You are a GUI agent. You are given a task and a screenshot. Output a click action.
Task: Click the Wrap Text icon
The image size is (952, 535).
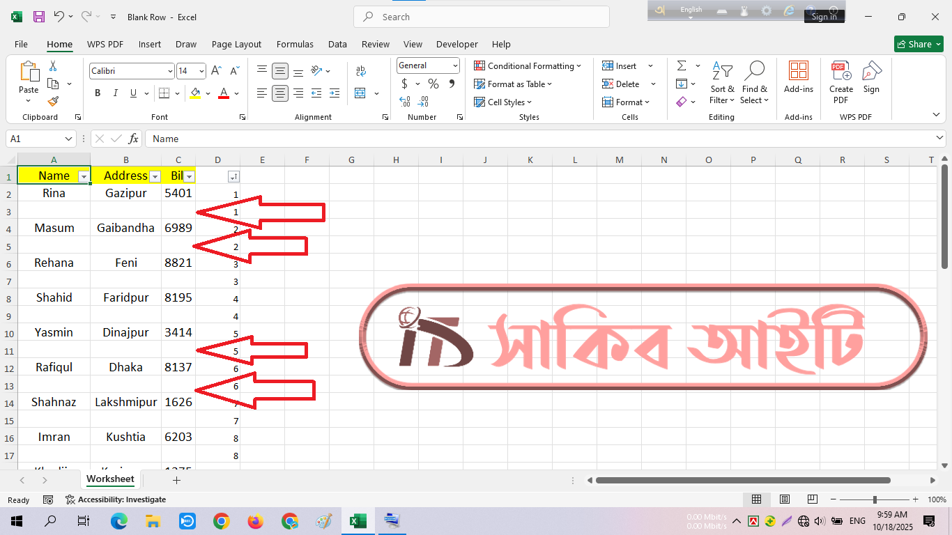360,71
